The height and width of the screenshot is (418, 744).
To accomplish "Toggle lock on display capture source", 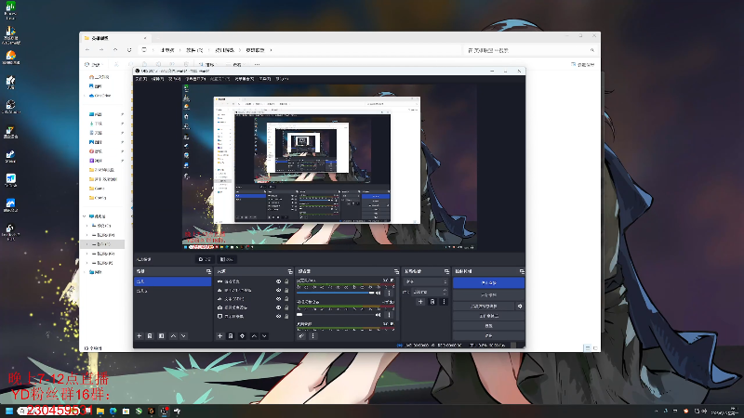I will pos(286,316).
